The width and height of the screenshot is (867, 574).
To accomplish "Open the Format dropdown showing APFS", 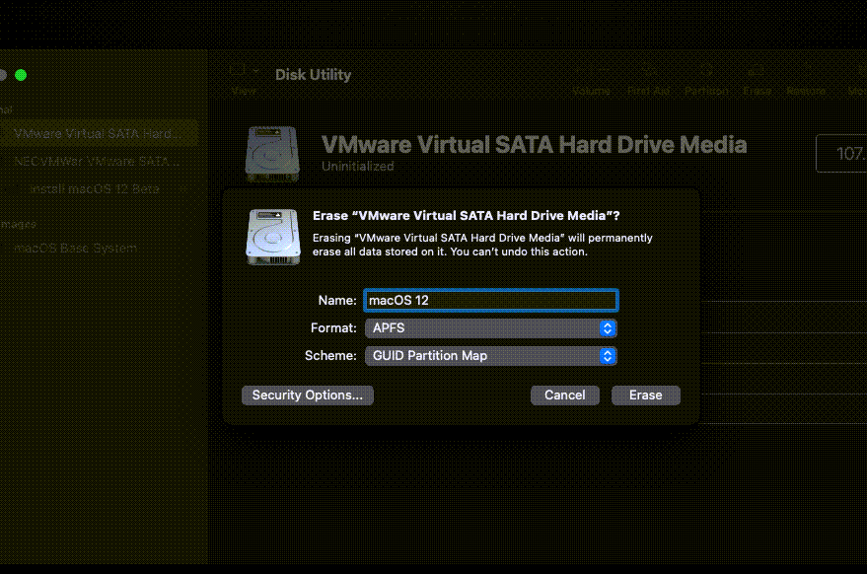I will 491,328.
